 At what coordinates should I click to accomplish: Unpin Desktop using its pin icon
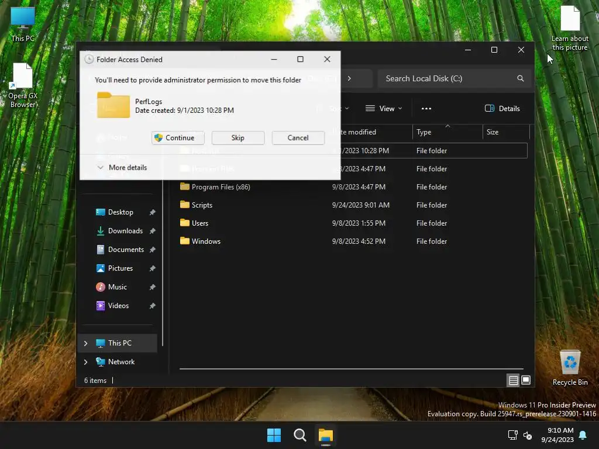[153, 212]
